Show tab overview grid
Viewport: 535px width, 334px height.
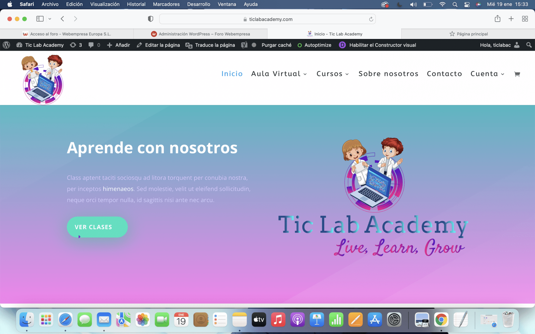click(525, 19)
